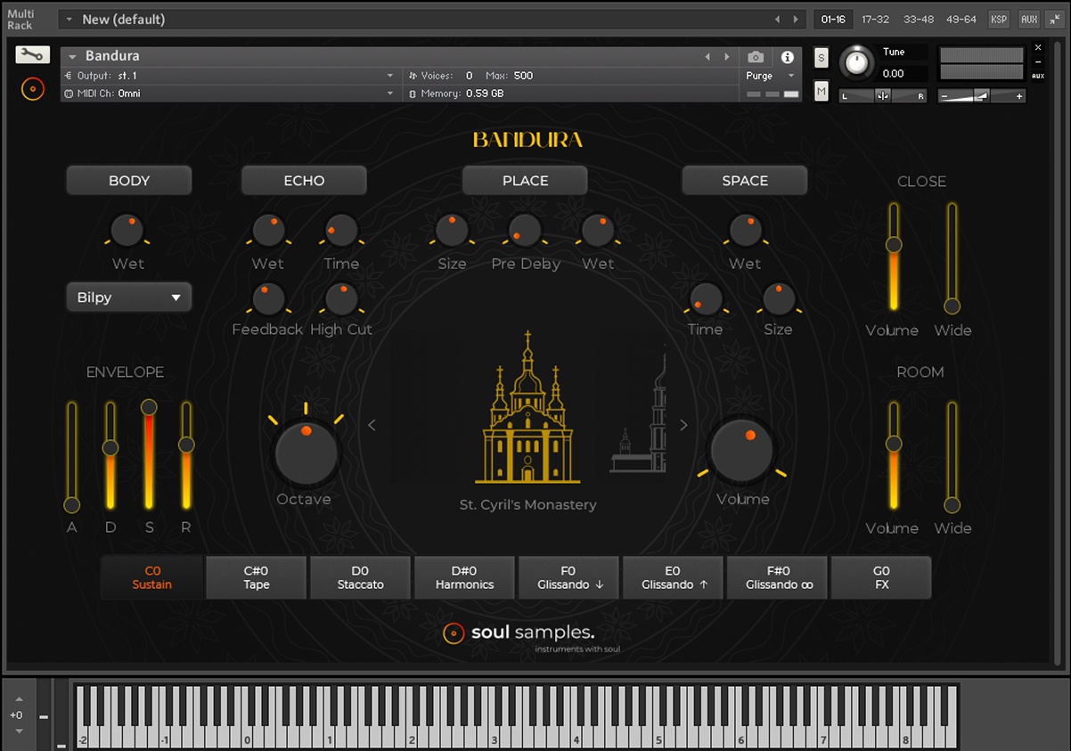Select the F#0 Glissando infinity articulation
1071x751 pixels.
coord(777,578)
